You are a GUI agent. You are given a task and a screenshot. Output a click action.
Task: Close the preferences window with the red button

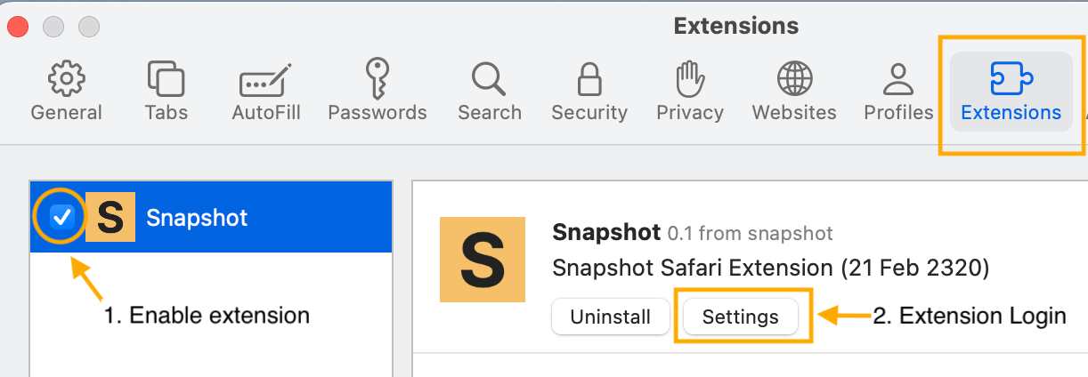(18, 27)
